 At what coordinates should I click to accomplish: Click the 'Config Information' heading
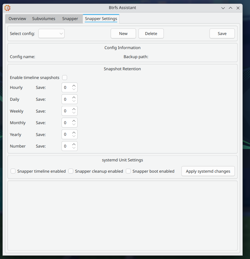[x=123, y=48]
